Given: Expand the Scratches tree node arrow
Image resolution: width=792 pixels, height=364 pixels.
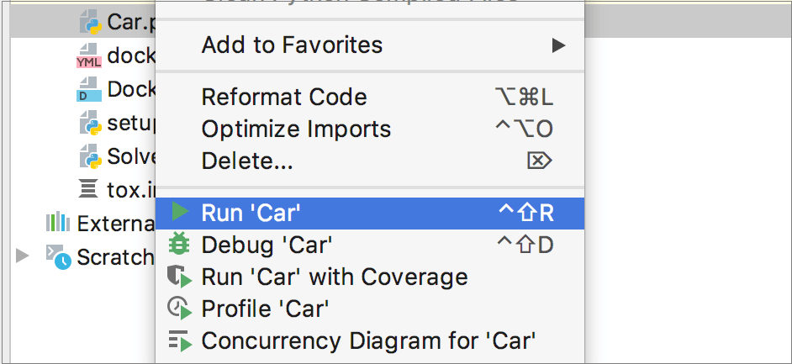Looking at the screenshot, I should [x=23, y=256].
